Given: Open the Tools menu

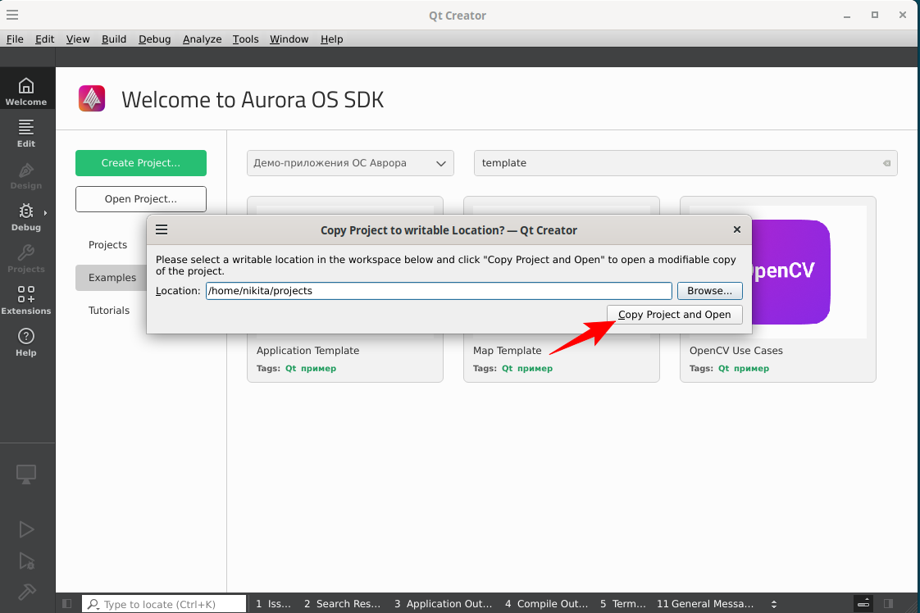Looking at the screenshot, I should pyautogui.click(x=245, y=39).
